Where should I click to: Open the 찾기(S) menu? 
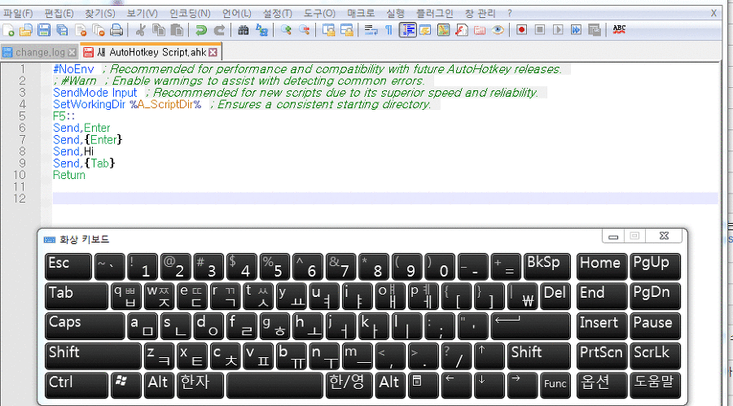pos(100,13)
